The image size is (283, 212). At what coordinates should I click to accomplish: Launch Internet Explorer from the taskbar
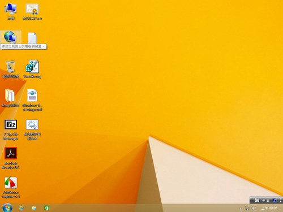coord(22,208)
